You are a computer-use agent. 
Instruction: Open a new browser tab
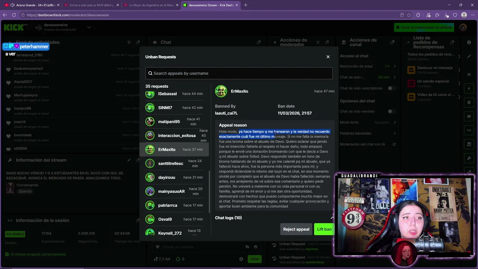[245, 5]
